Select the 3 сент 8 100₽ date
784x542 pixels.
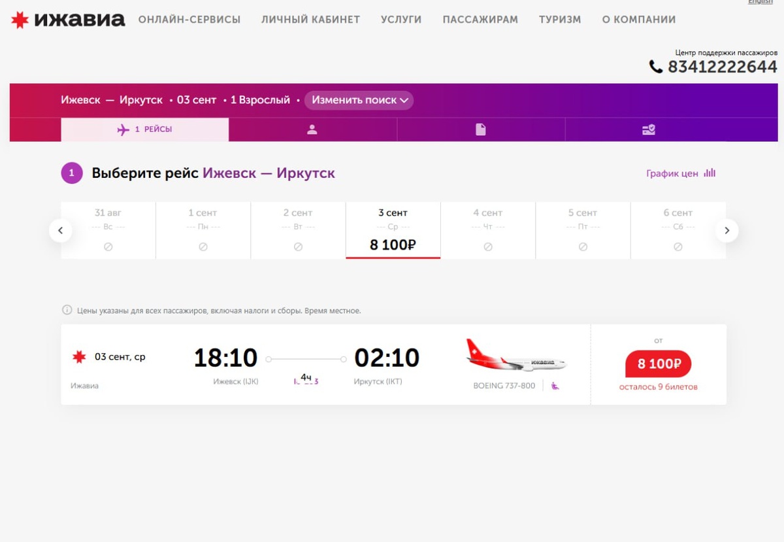(393, 230)
